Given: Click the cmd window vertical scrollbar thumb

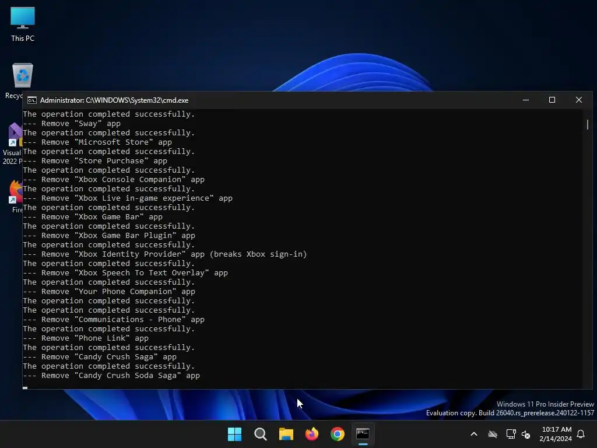Looking at the screenshot, I should (x=588, y=124).
